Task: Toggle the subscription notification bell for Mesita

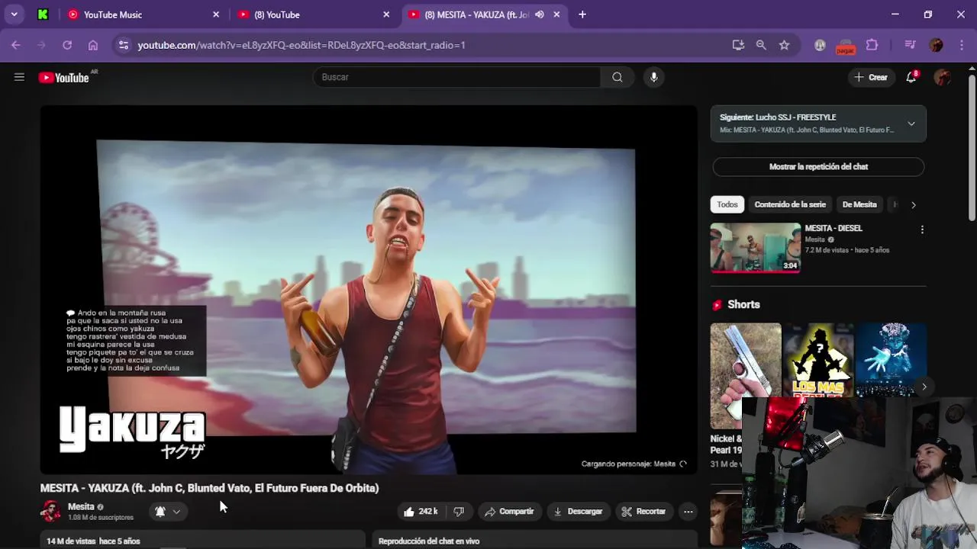Action: tap(160, 512)
